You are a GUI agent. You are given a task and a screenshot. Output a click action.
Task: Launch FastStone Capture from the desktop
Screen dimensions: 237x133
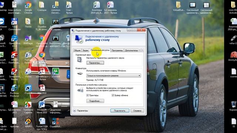coord(28,108)
